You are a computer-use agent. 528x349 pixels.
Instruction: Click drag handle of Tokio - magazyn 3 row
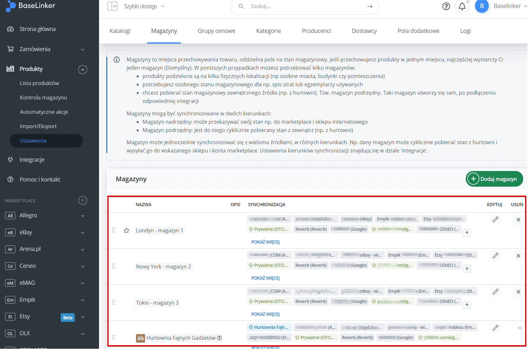click(114, 302)
